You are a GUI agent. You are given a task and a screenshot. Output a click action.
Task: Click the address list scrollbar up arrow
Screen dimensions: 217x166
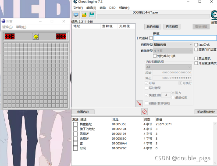(x=215, y=124)
